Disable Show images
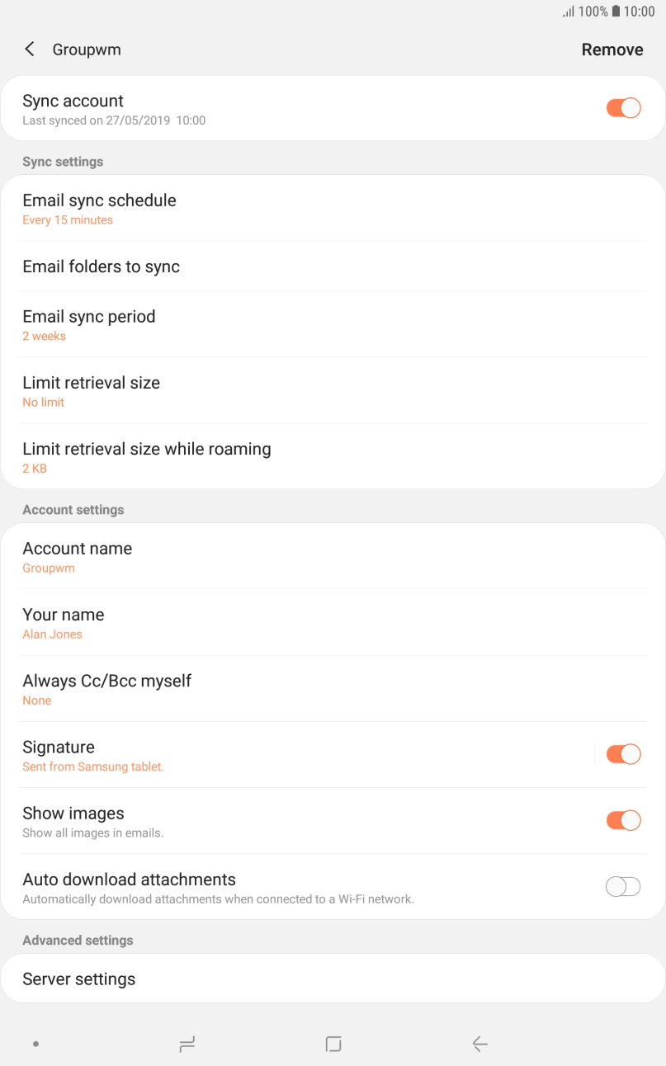 (623, 820)
